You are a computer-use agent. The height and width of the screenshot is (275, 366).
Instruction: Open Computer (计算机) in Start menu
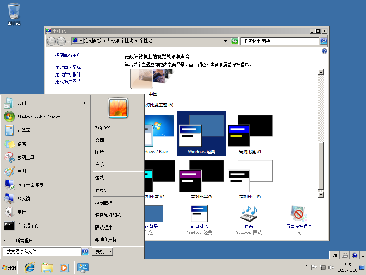coord(118,190)
